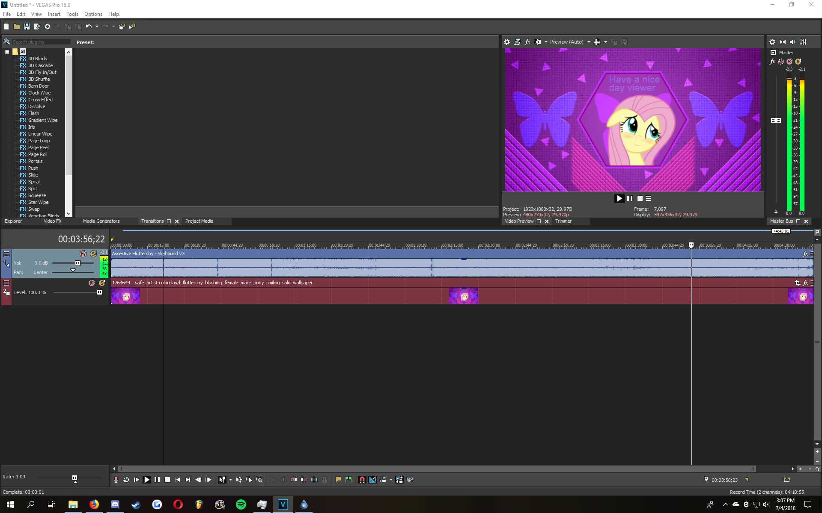Open Event Pan/Crop on video event

[x=797, y=283]
